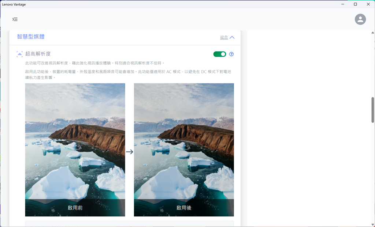Toggle the 超高解析度 switch off
This screenshot has width=375, height=227.
(220, 54)
